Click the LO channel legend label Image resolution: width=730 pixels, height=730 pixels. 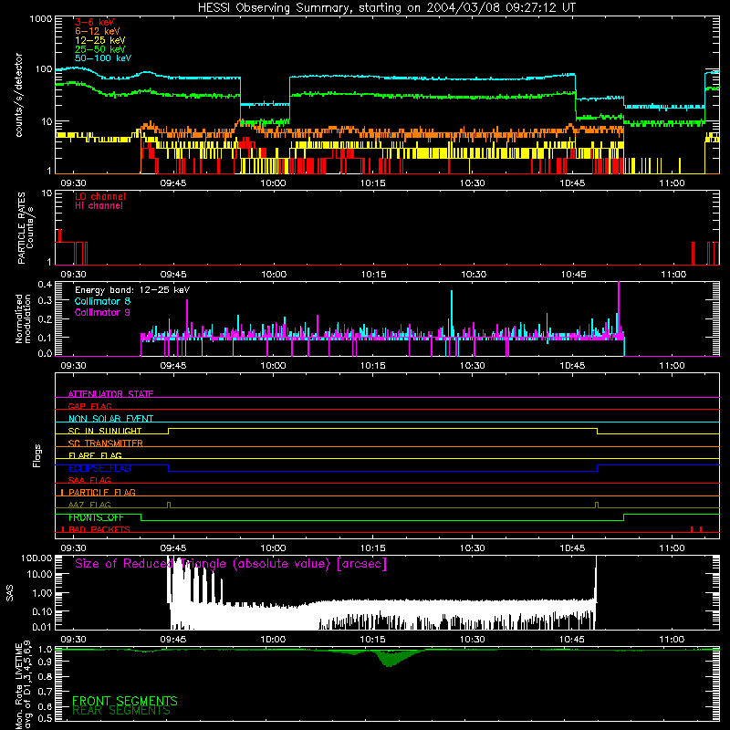[x=100, y=196]
